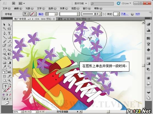Image resolution: width=153 pixels, height=114 pixels.
Task: Open the Color Guide panel
Action: (x=148, y=30)
